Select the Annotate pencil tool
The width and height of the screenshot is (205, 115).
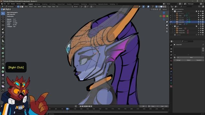(x=3, y=37)
